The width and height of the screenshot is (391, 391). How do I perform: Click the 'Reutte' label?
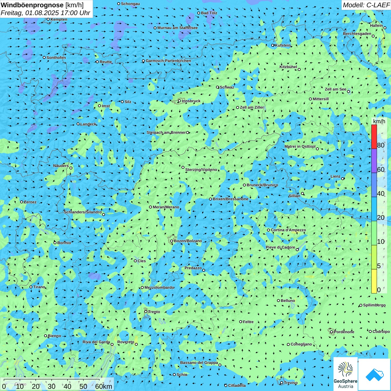coord(106,62)
